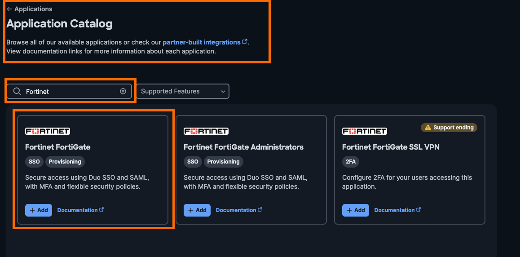The image size is (520, 257).
Task: Click Provisioning tag on Fortinet FortiGate card
Action: [65, 161]
